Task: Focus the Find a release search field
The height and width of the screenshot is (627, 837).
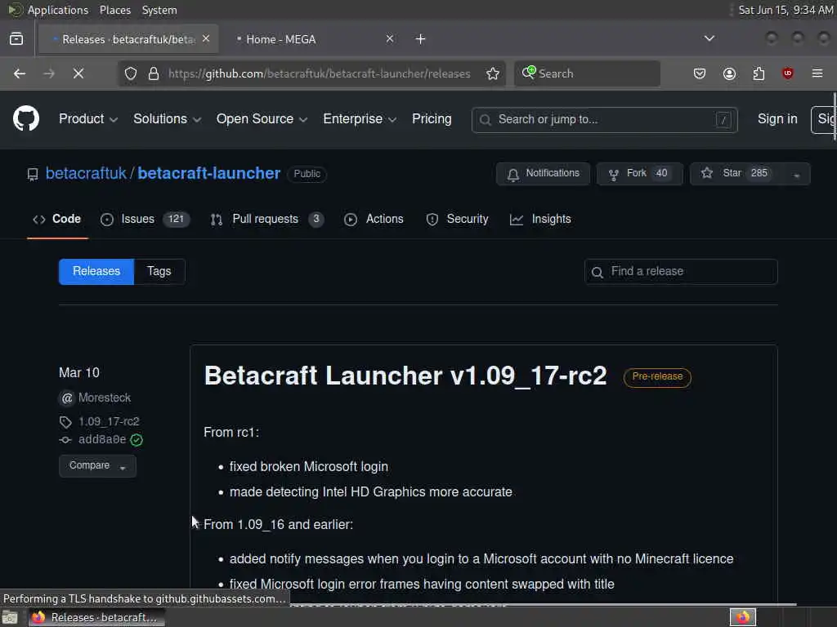Action: click(x=681, y=272)
